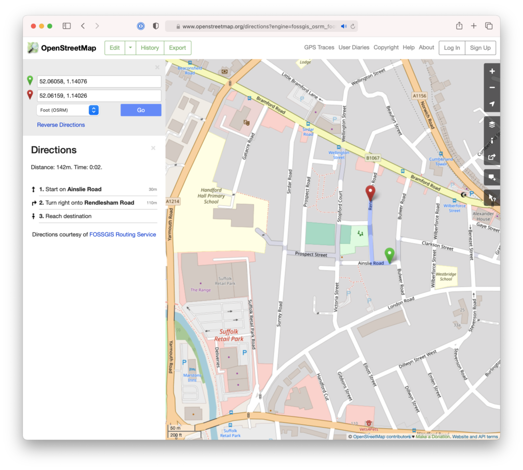
Task: Open the About page
Action: (426, 48)
